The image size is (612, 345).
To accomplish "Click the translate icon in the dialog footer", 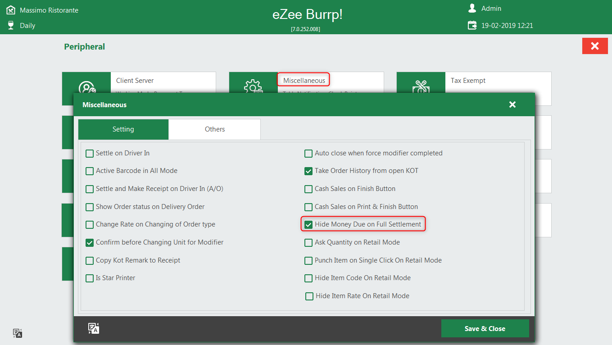I will (x=94, y=328).
